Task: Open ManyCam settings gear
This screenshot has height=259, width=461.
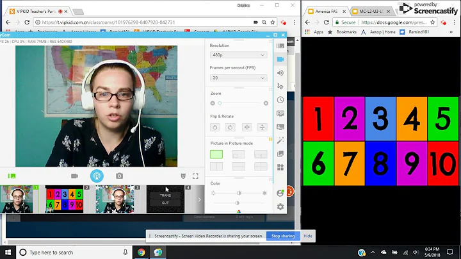Action: point(280,206)
